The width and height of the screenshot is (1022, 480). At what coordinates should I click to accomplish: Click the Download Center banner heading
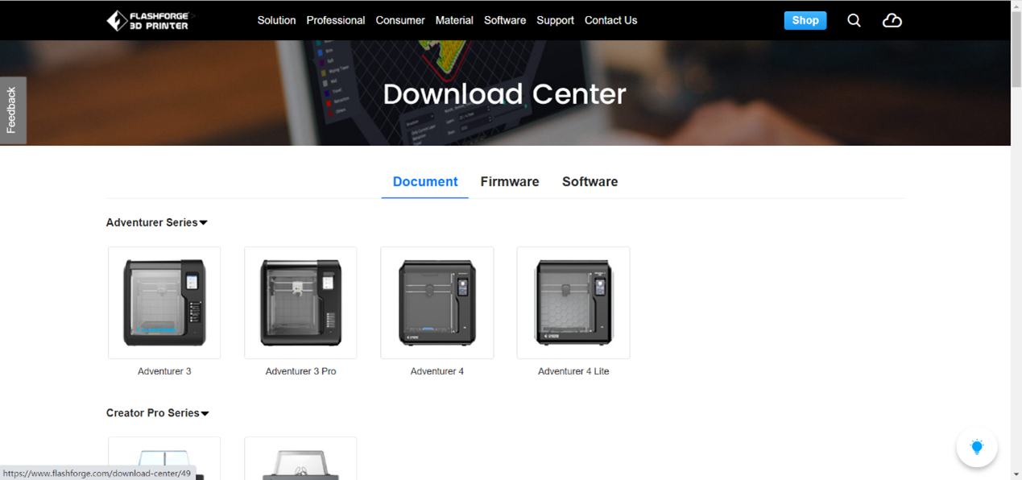[x=505, y=94]
